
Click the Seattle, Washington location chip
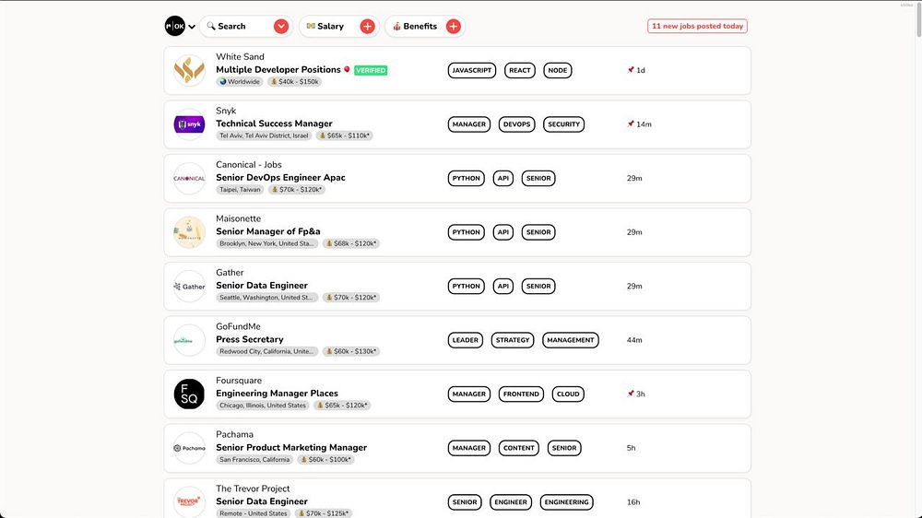[x=266, y=298]
